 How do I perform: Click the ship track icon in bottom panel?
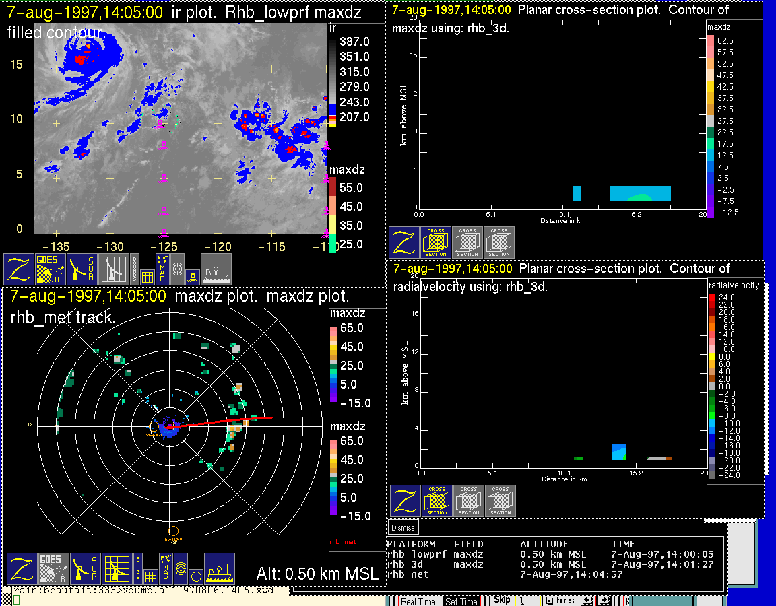click(x=219, y=569)
